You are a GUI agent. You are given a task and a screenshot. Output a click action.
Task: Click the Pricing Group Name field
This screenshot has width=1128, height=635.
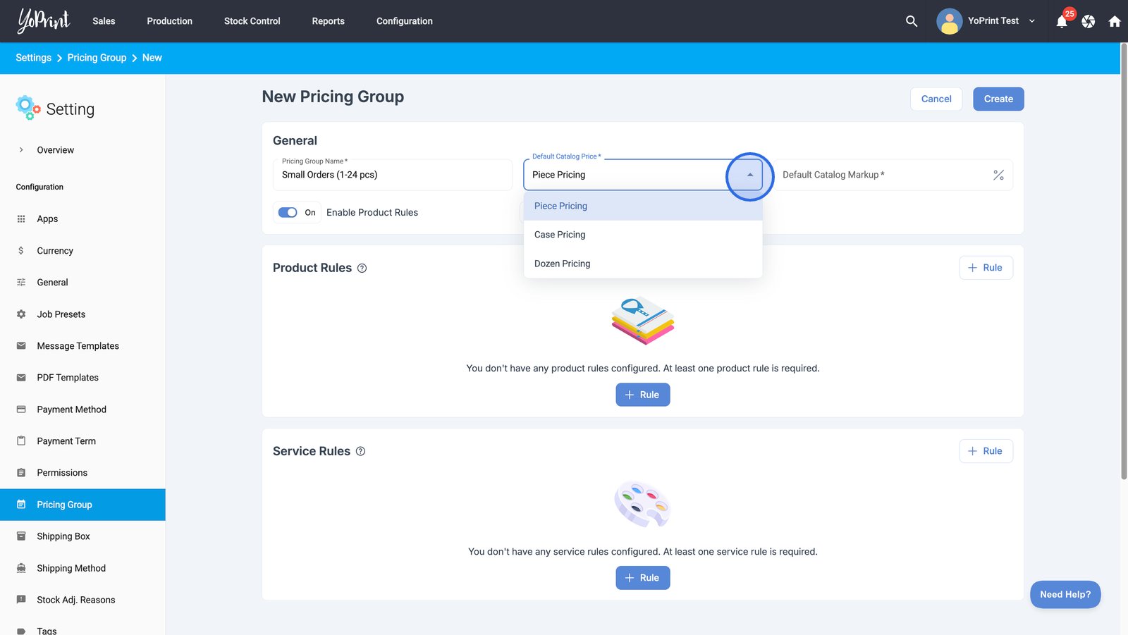(392, 175)
